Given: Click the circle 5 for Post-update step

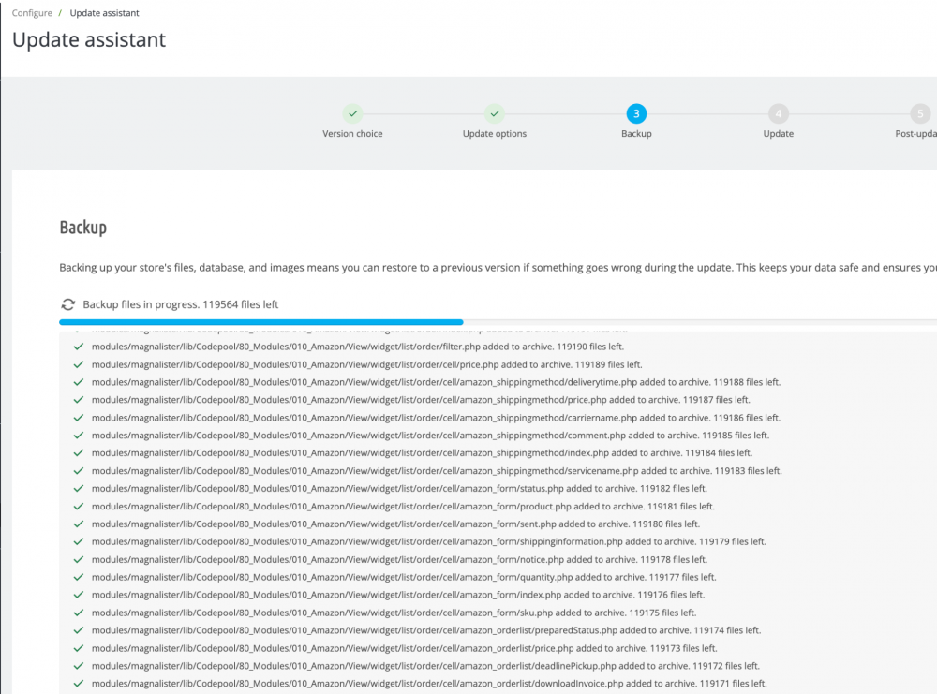Looking at the screenshot, I should click(x=919, y=113).
